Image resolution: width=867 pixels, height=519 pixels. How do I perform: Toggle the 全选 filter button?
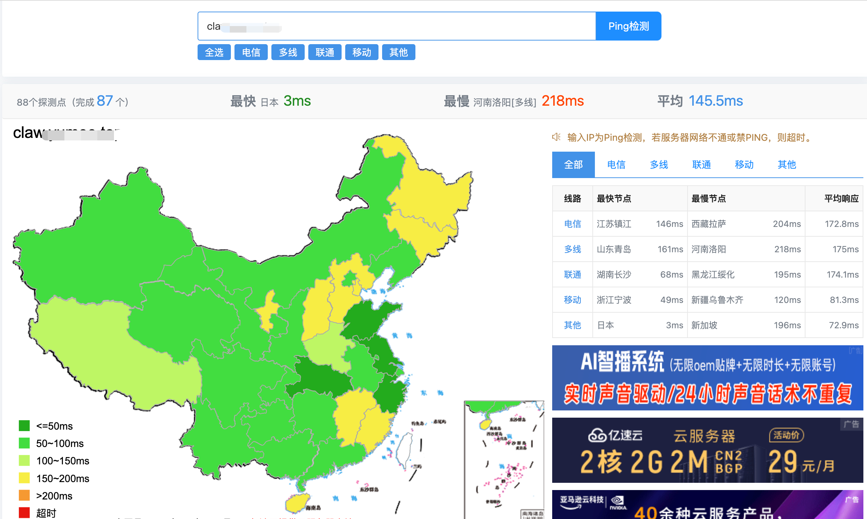click(214, 52)
